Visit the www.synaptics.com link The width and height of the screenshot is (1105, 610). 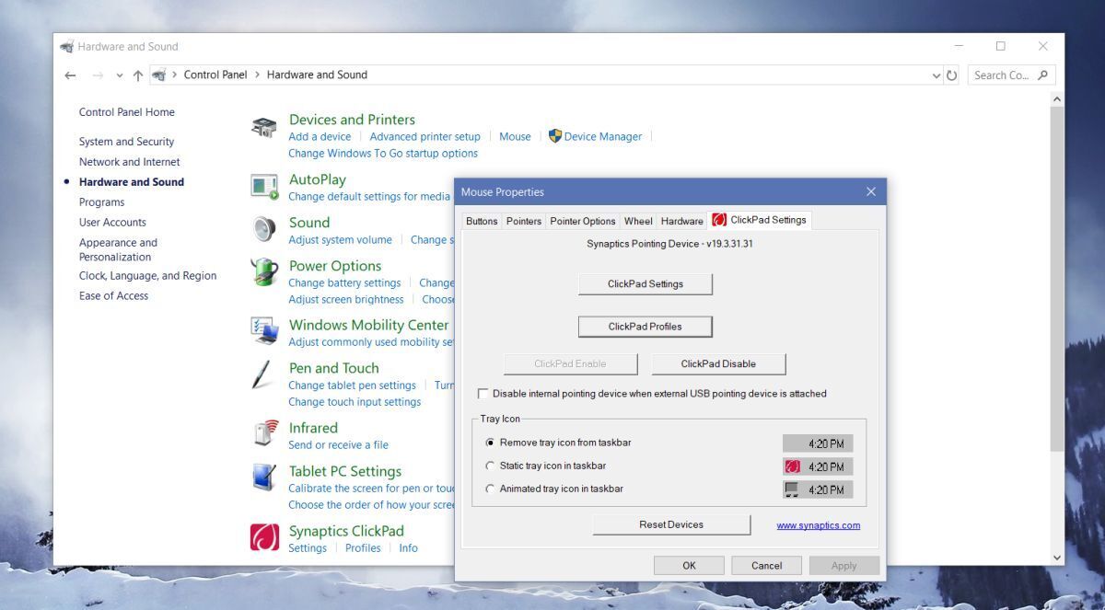point(820,524)
